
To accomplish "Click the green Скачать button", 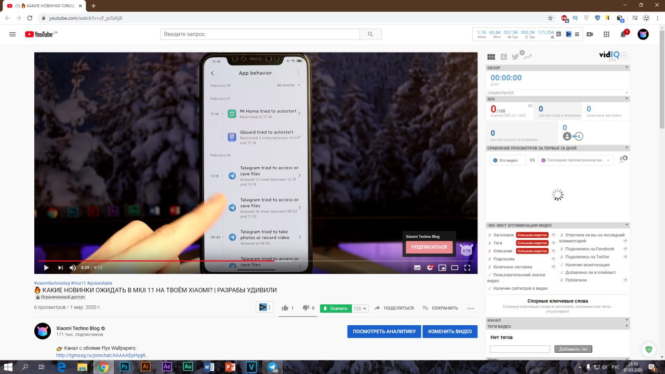I will [x=336, y=309].
